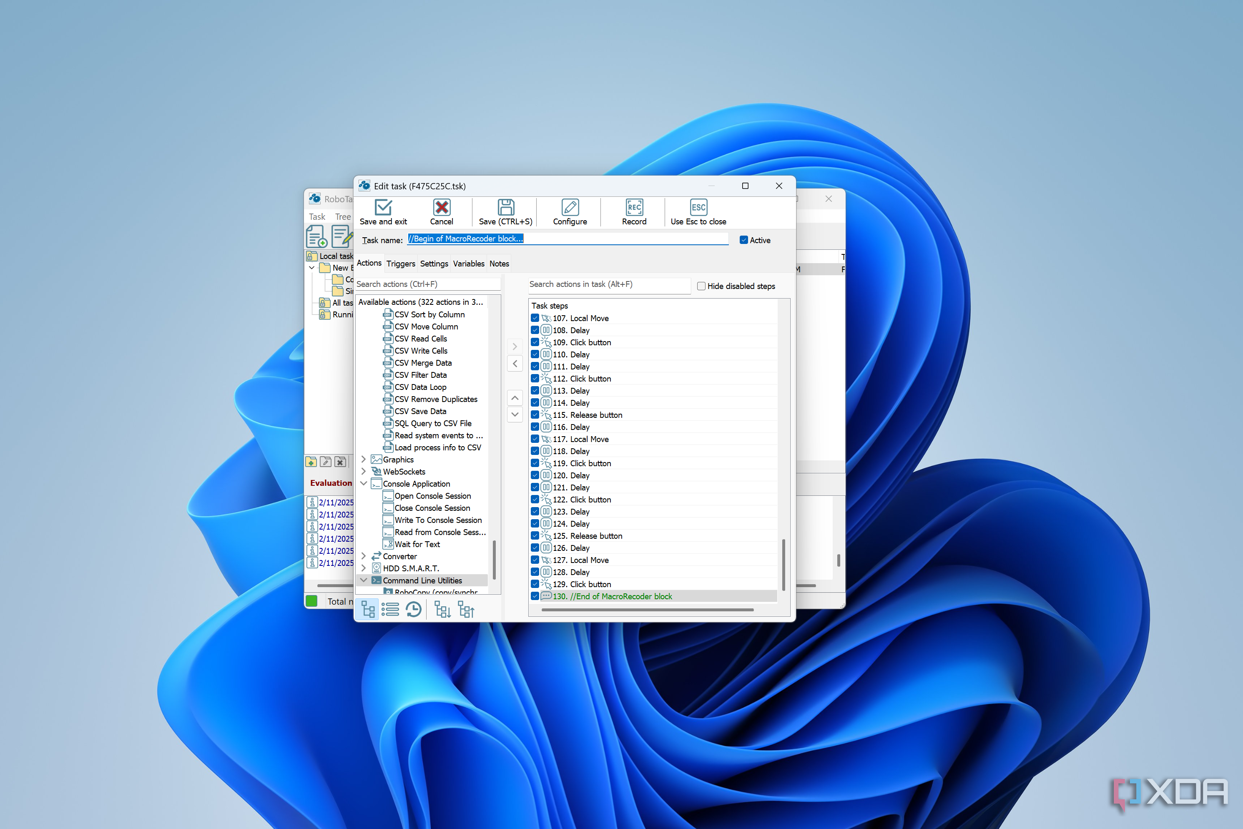This screenshot has width=1243, height=829.
Task: Start the Record macro tool
Action: coord(634,212)
